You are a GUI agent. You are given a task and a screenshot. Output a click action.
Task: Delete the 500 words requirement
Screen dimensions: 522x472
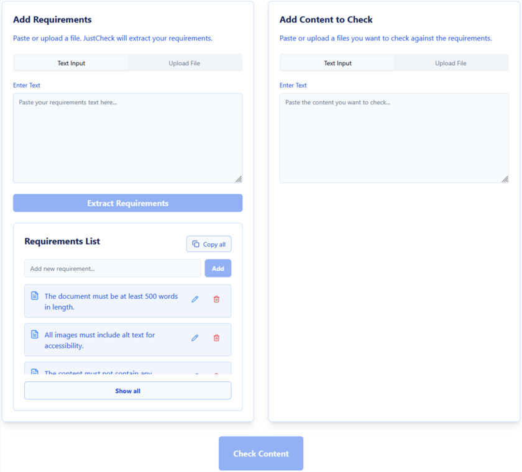(x=216, y=299)
